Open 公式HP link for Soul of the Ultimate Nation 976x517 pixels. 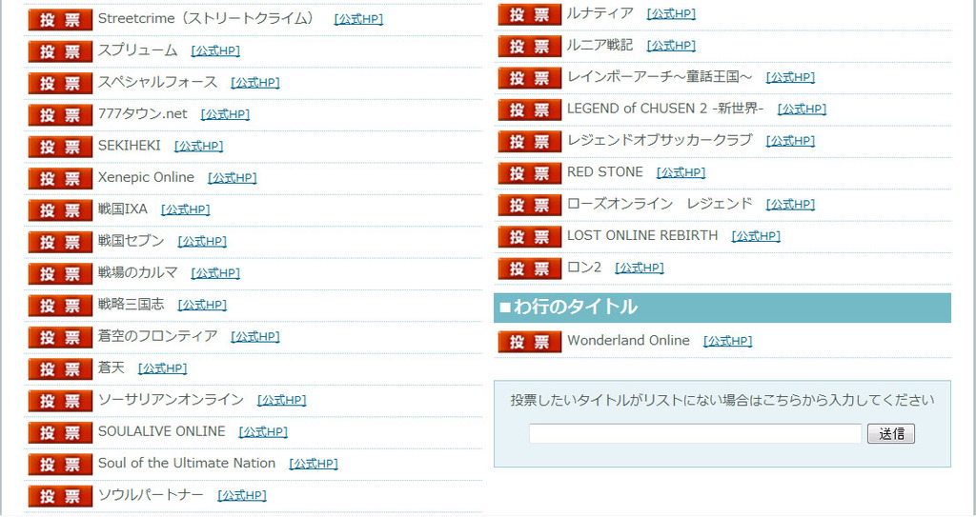point(314,465)
